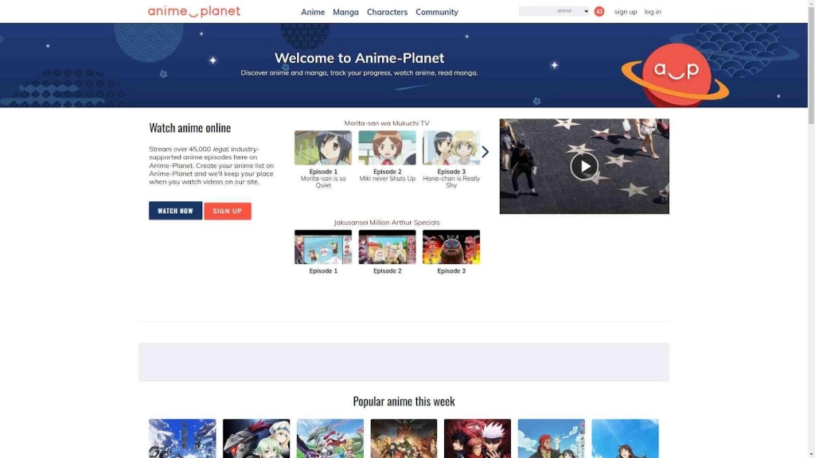Select Episode 3 Hana-chan is Really Shy
This screenshot has height=458, width=815.
451,148
